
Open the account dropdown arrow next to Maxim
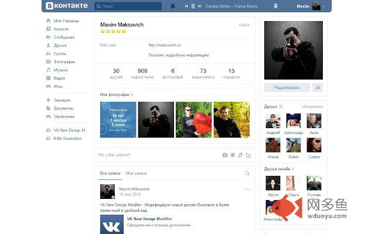tap(323, 6)
